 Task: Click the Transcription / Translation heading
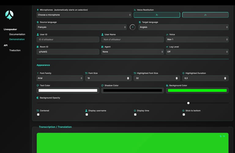click(55, 127)
